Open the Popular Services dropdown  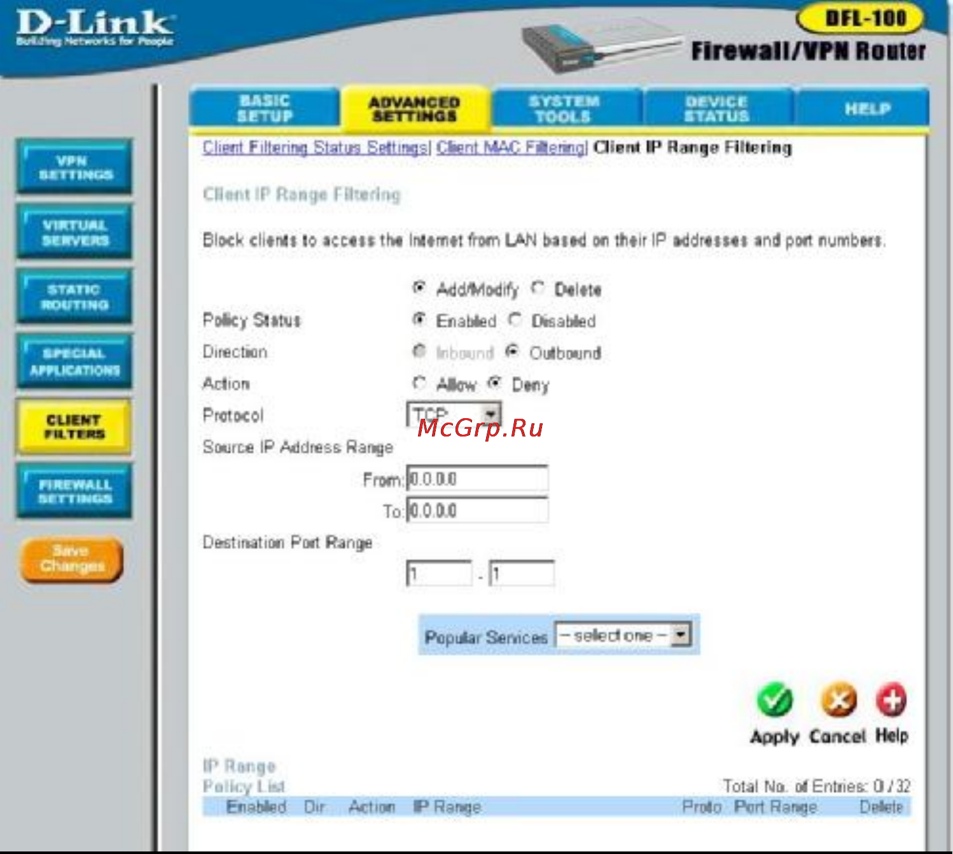[623, 635]
